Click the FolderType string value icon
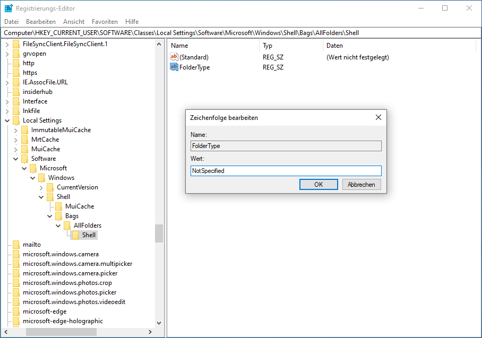The image size is (482, 338). coord(174,67)
